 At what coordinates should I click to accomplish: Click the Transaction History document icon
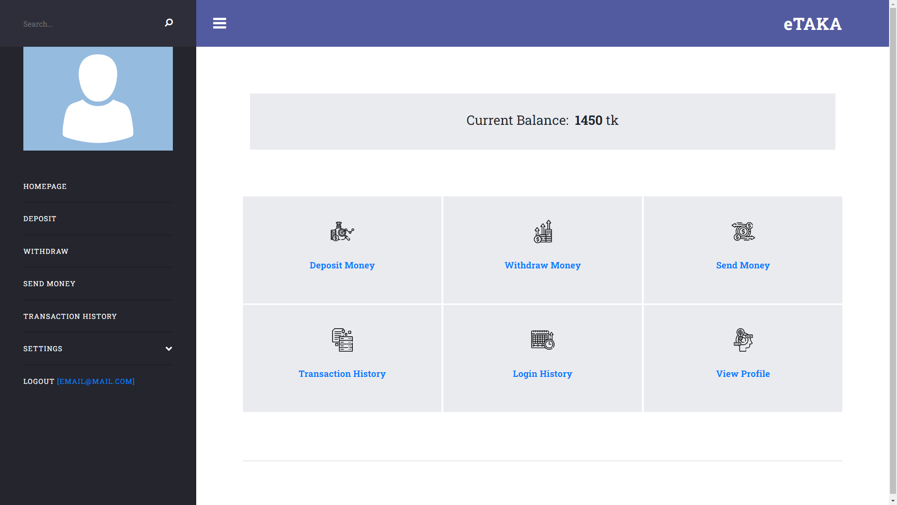point(342,340)
